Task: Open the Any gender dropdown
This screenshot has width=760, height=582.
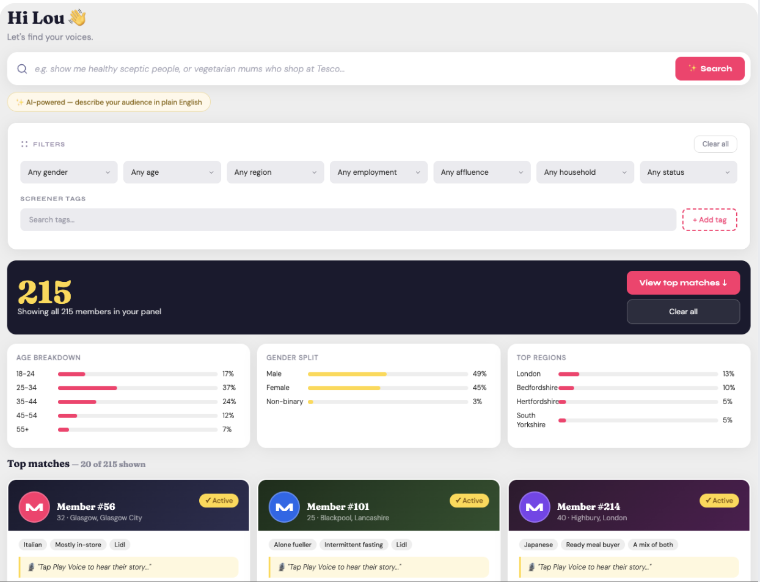Action: (69, 172)
